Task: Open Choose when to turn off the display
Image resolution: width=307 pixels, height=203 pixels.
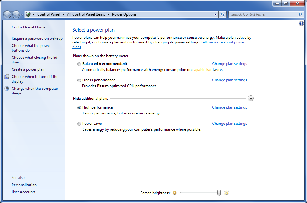Action: (35, 79)
